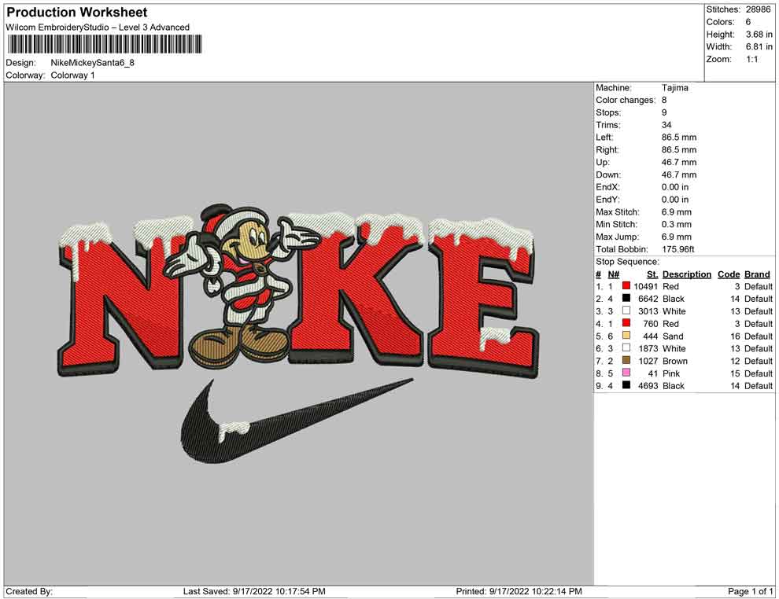Click the Max Jump value 6.9 mm
Image resolution: width=779 pixels, height=599 pixels.
676,237
